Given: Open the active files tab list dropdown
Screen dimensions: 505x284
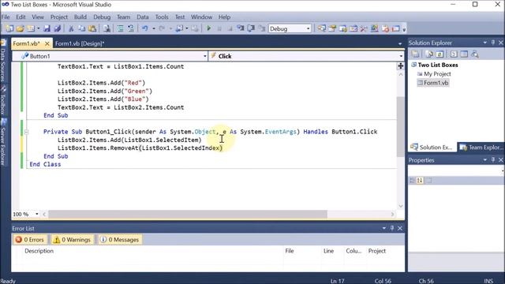Looking at the screenshot, I should pos(400,43).
